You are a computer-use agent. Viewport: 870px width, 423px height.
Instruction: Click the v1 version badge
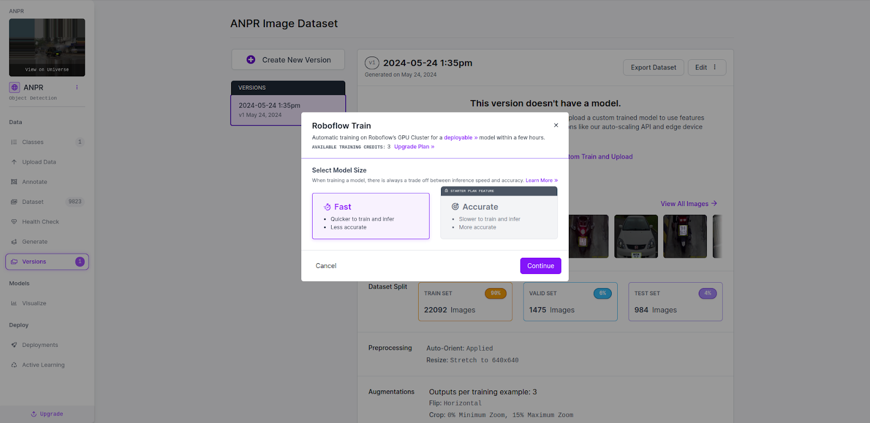pos(372,63)
